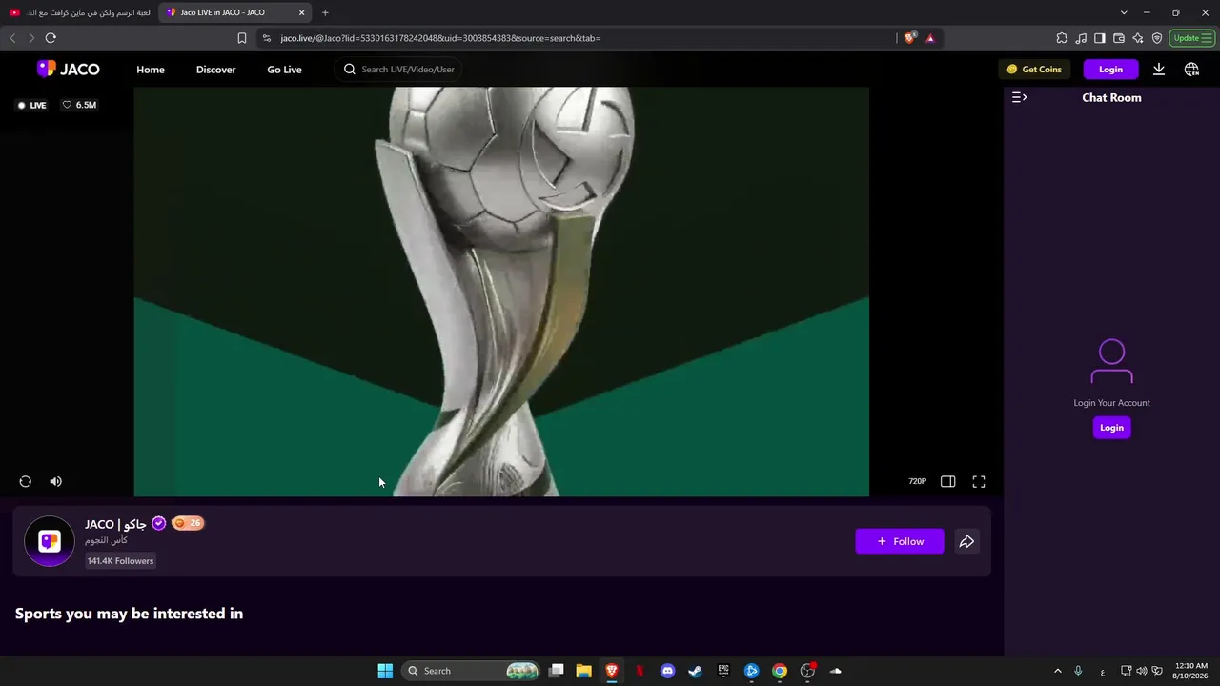
Task: Launch Epic Games from the taskbar
Action: (723, 671)
